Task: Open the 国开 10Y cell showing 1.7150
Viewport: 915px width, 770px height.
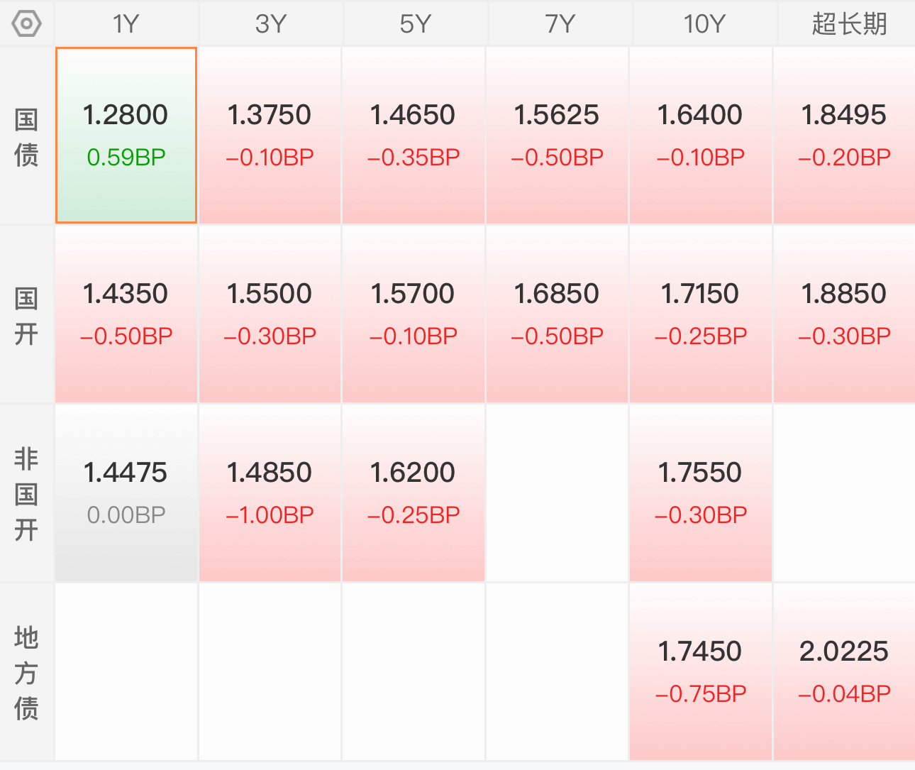Action: (x=700, y=314)
